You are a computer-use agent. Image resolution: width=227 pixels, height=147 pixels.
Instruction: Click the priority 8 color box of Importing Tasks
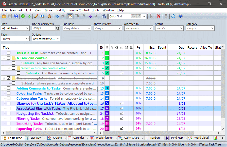coord(107,124)
